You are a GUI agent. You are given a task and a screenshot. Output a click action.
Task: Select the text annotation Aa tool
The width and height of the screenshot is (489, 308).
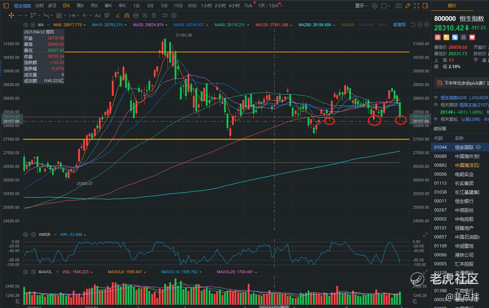pos(98,15)
